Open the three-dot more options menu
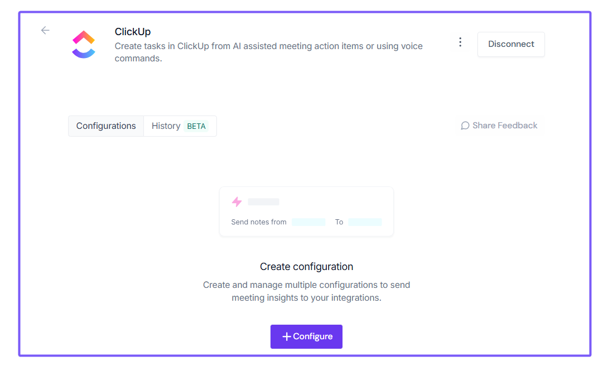The width and height of the screenshot is (613, 366). [x=460, y=42]
